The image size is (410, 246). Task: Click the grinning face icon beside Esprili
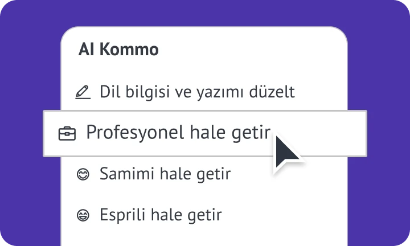pos(83,216)
